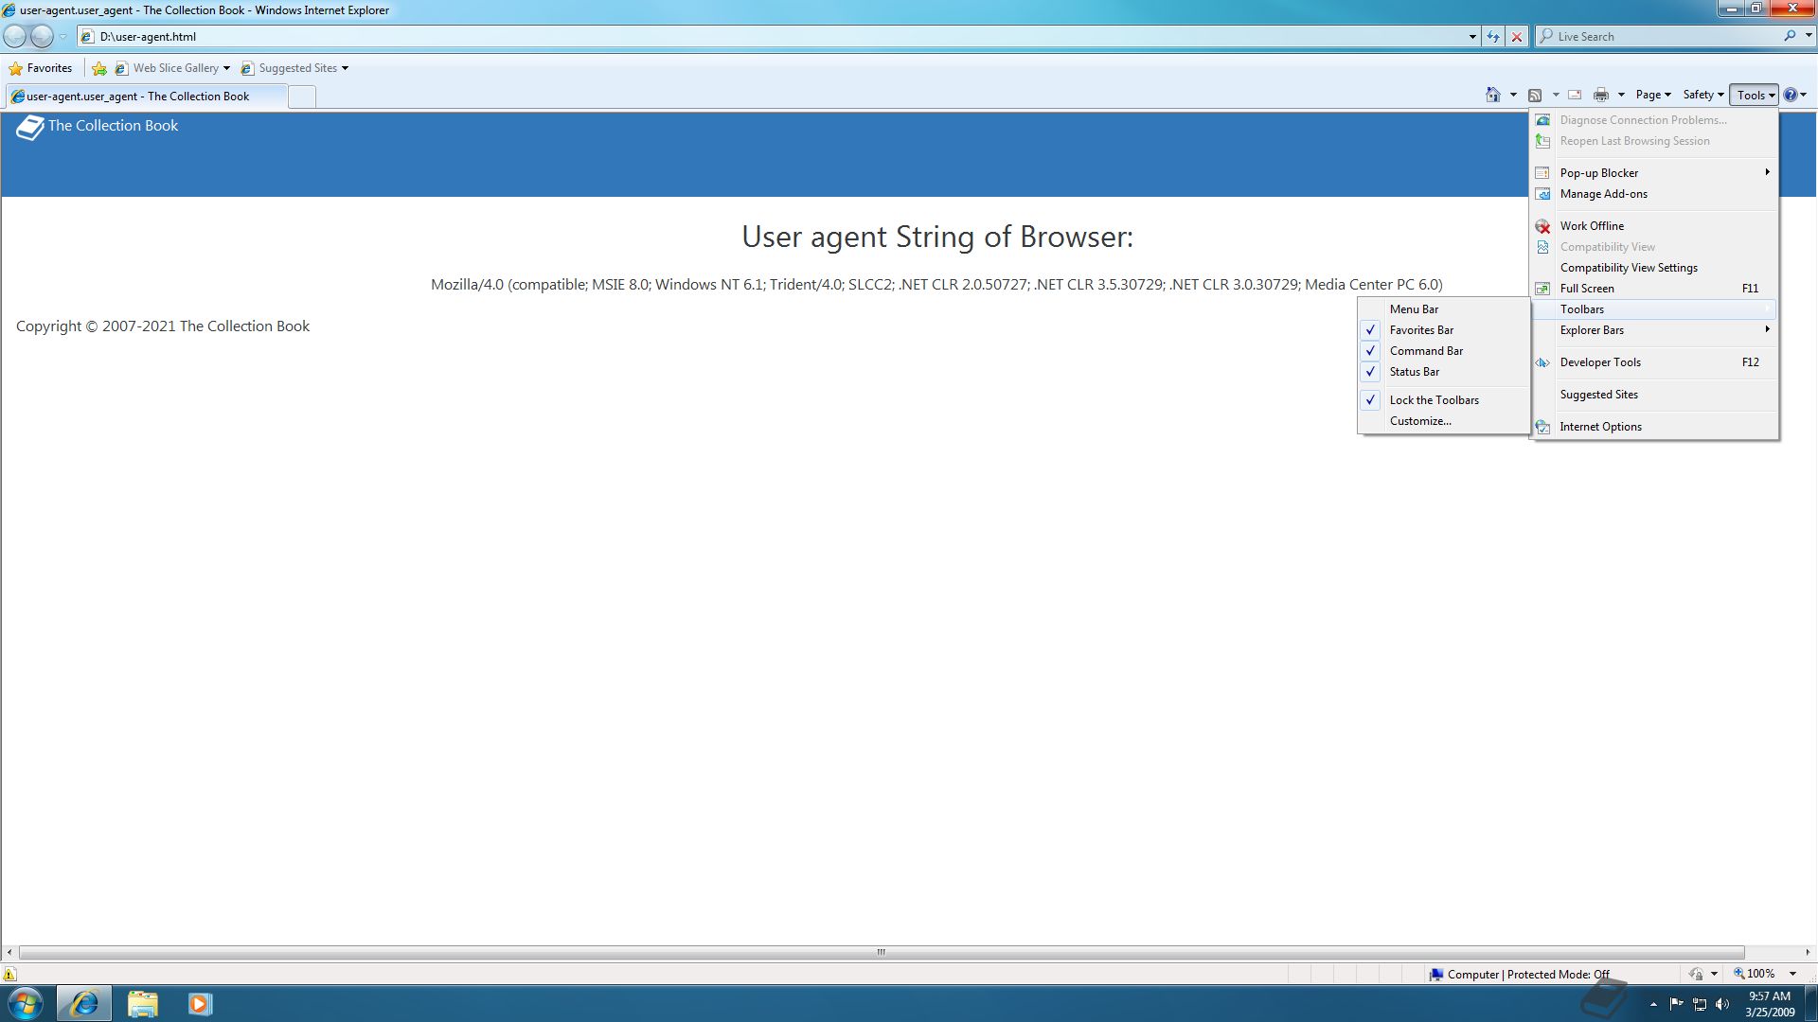This screenshot has width=1818, height=1022.
Task: Open the zoom level dropdown arrow
Action: pos(1792,974)
